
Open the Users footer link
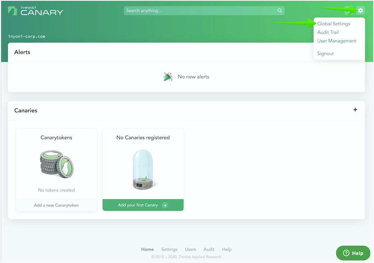point(190,249)
